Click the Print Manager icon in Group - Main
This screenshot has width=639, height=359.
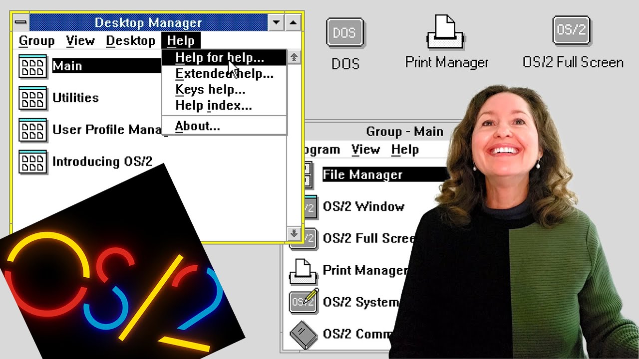pyautogui.click(x=303, y=271)
